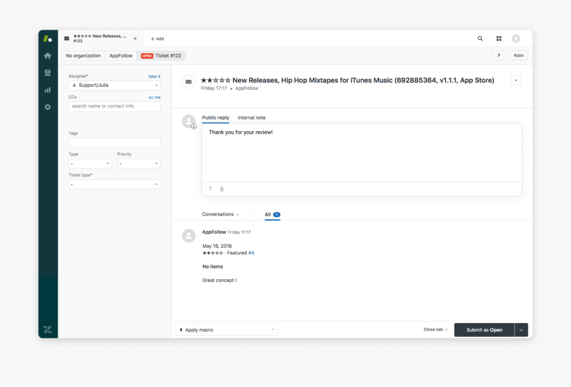571x387 pixels.
Task: Click into the reply text area
Action: [x=362, y=153]
